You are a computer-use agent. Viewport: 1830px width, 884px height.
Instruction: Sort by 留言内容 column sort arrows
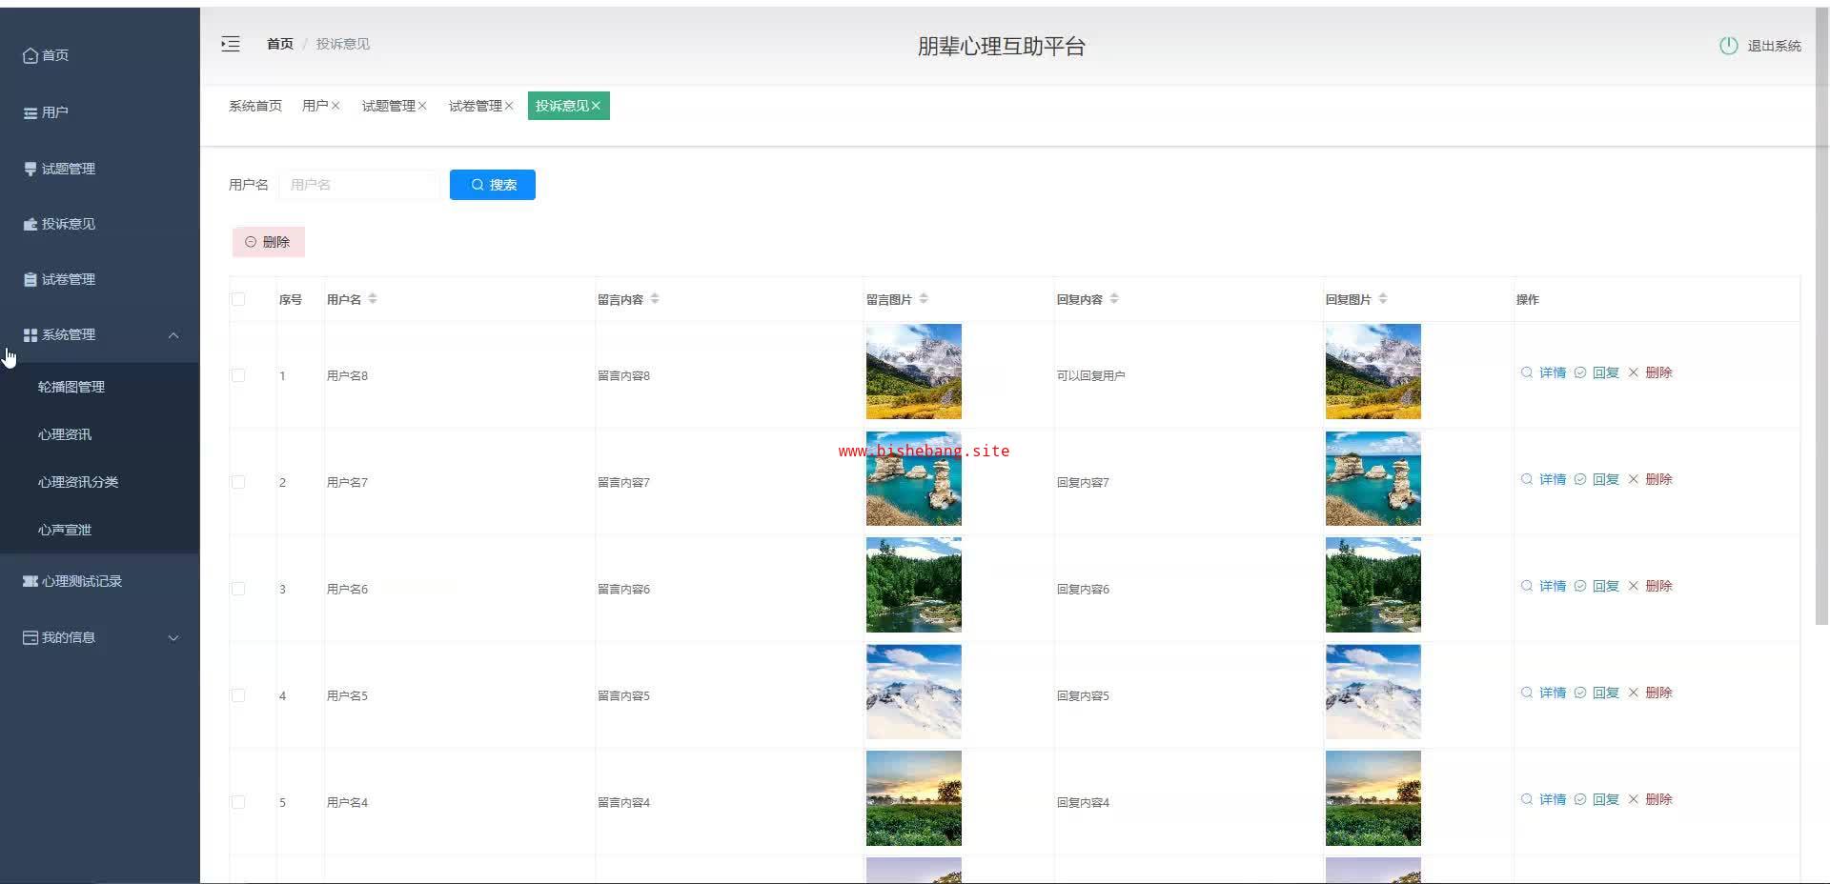click(655, 299)
